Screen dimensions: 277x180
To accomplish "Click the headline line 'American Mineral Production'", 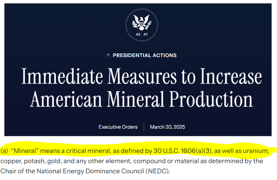I will pos(141,100).
